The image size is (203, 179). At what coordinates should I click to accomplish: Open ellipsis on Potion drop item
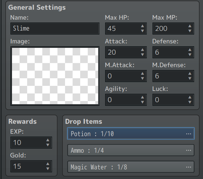(x=188, y=134)
